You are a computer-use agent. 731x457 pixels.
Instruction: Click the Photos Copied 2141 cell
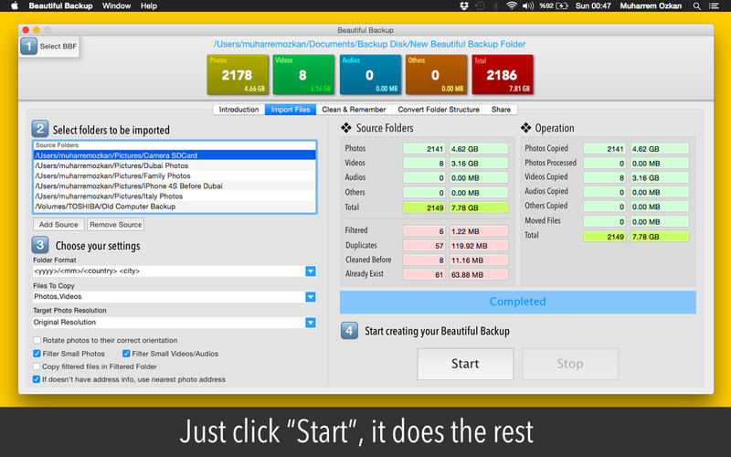coord(604,149)
